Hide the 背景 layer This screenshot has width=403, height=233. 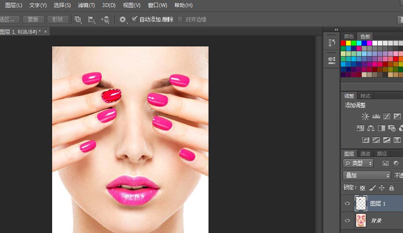coord(347,220)
